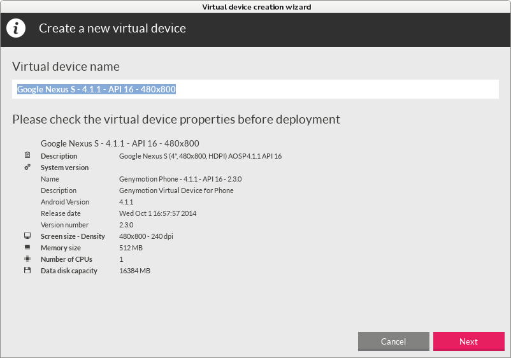This screenshot has height=358, width=511.
Task: Click the Version number value 2.3.0
Action: (126, 225)
